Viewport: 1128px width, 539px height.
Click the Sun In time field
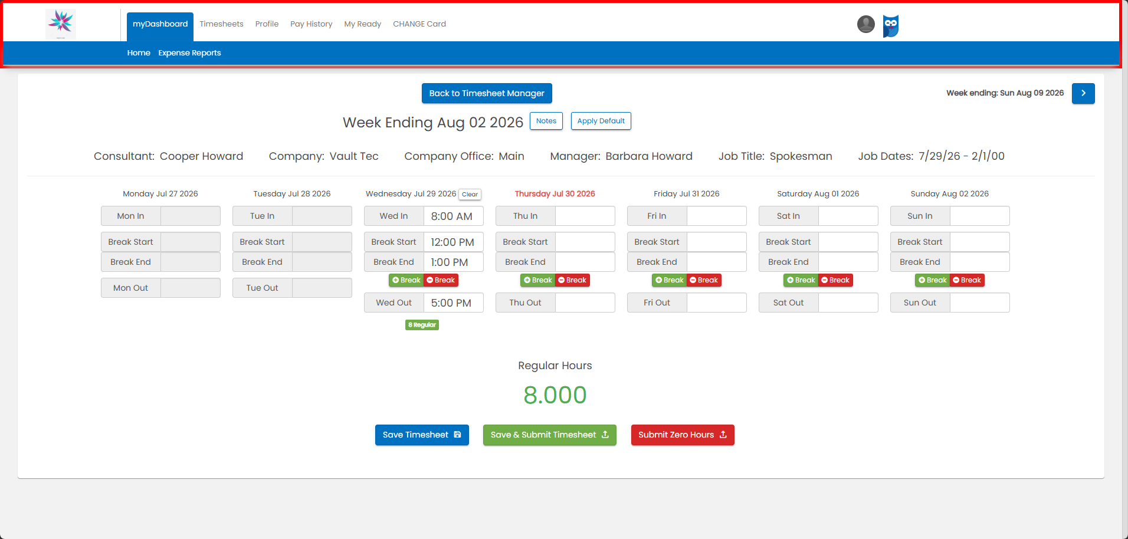click(979, 216)
